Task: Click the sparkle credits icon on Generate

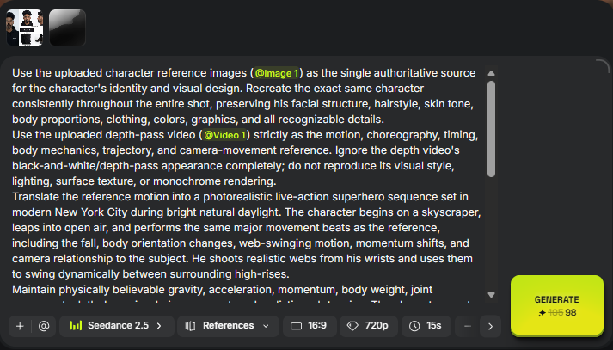Action: (542, 312)
